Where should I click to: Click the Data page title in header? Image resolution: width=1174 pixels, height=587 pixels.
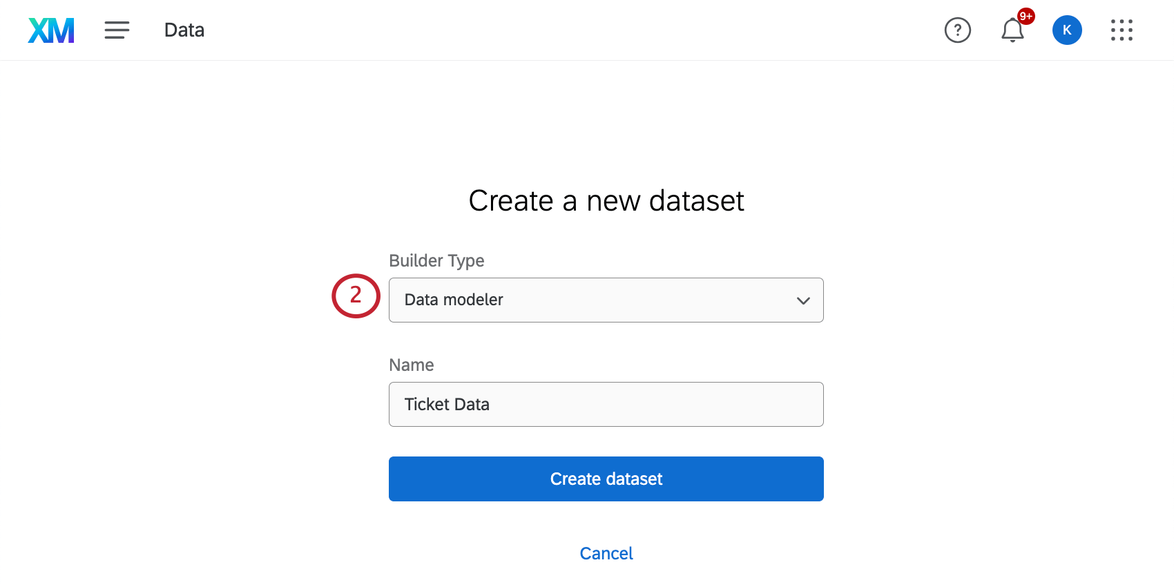184,30
